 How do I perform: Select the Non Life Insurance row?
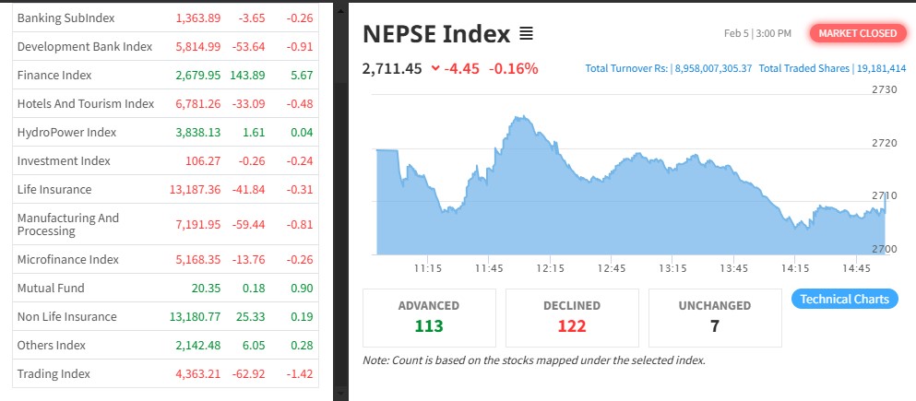67,317
